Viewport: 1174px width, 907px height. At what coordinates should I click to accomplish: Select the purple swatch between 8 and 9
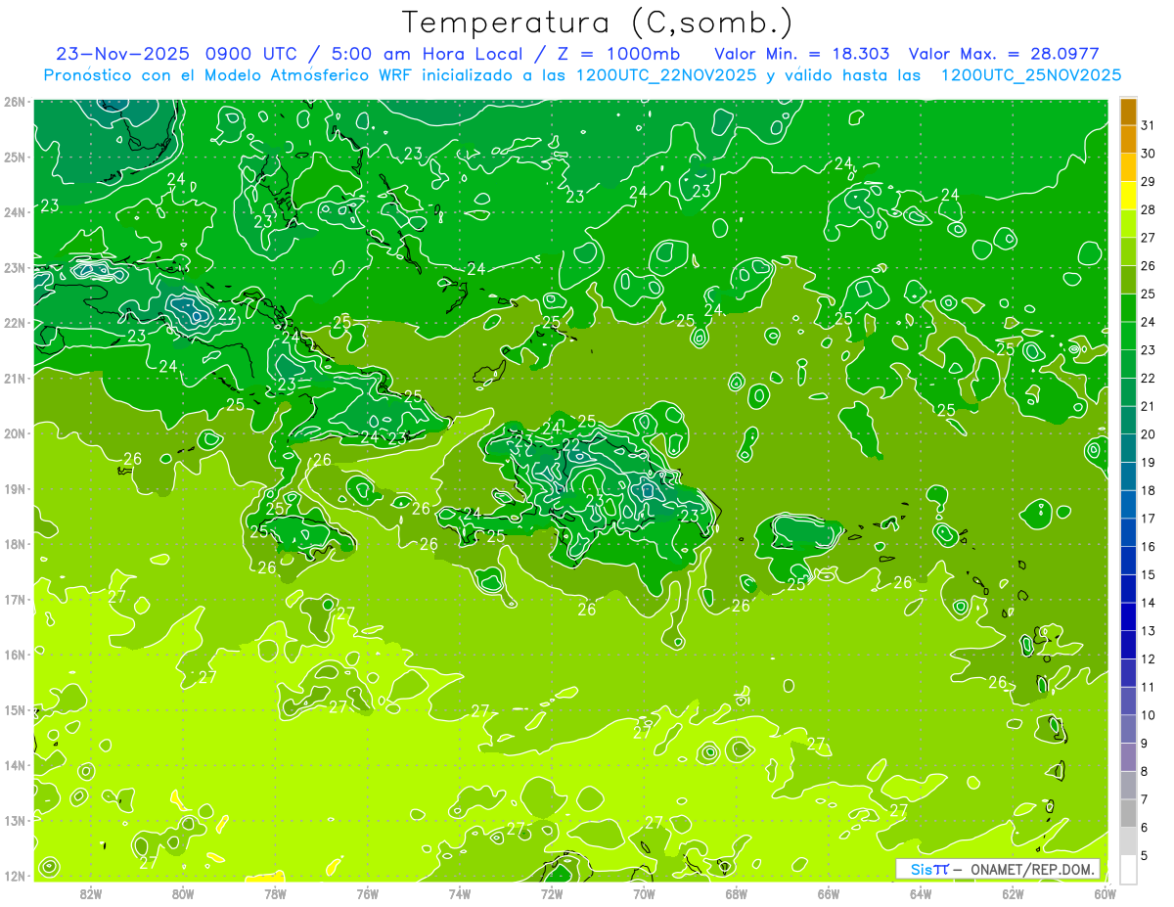[1128, 757]
